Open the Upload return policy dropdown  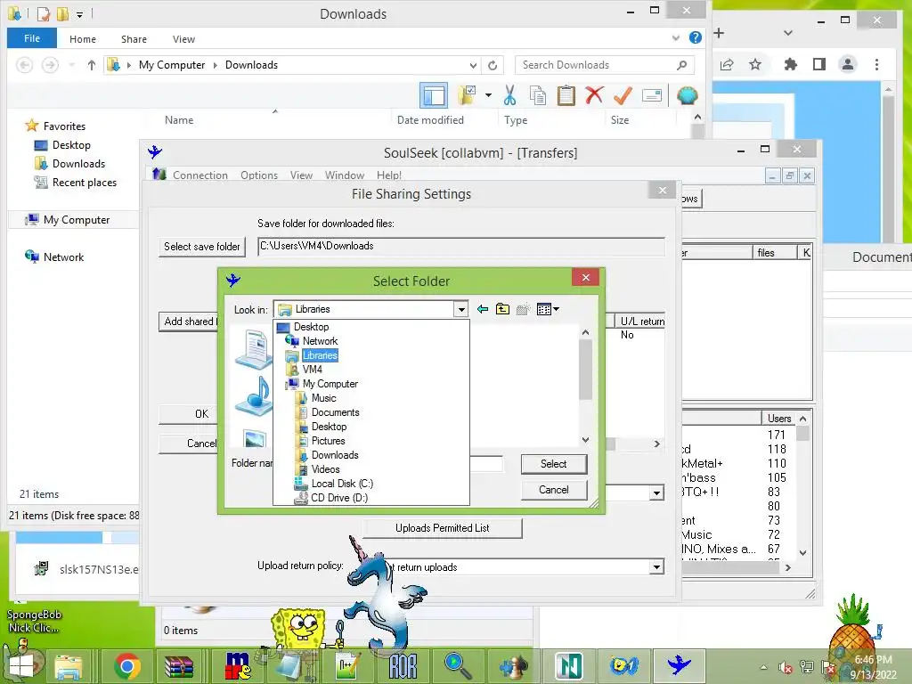coord(656,566)
